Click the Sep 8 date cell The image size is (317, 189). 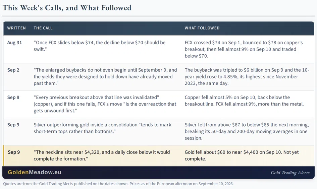pyautogui.click(x=13, y=98)
